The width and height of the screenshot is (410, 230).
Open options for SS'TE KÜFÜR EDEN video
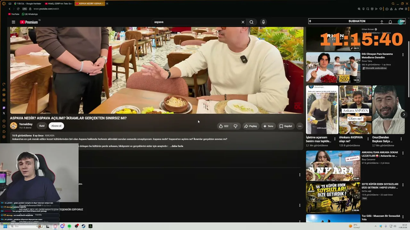403,185
